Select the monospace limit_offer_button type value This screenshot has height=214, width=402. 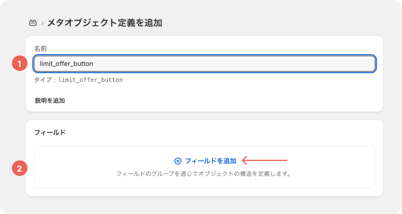tap(90, 80)
